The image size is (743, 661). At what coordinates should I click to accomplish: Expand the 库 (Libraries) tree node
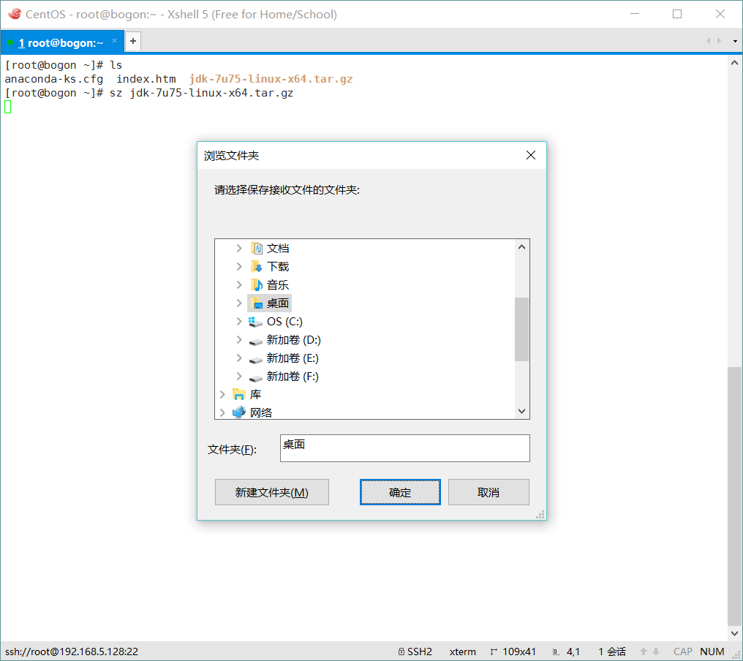222,393
